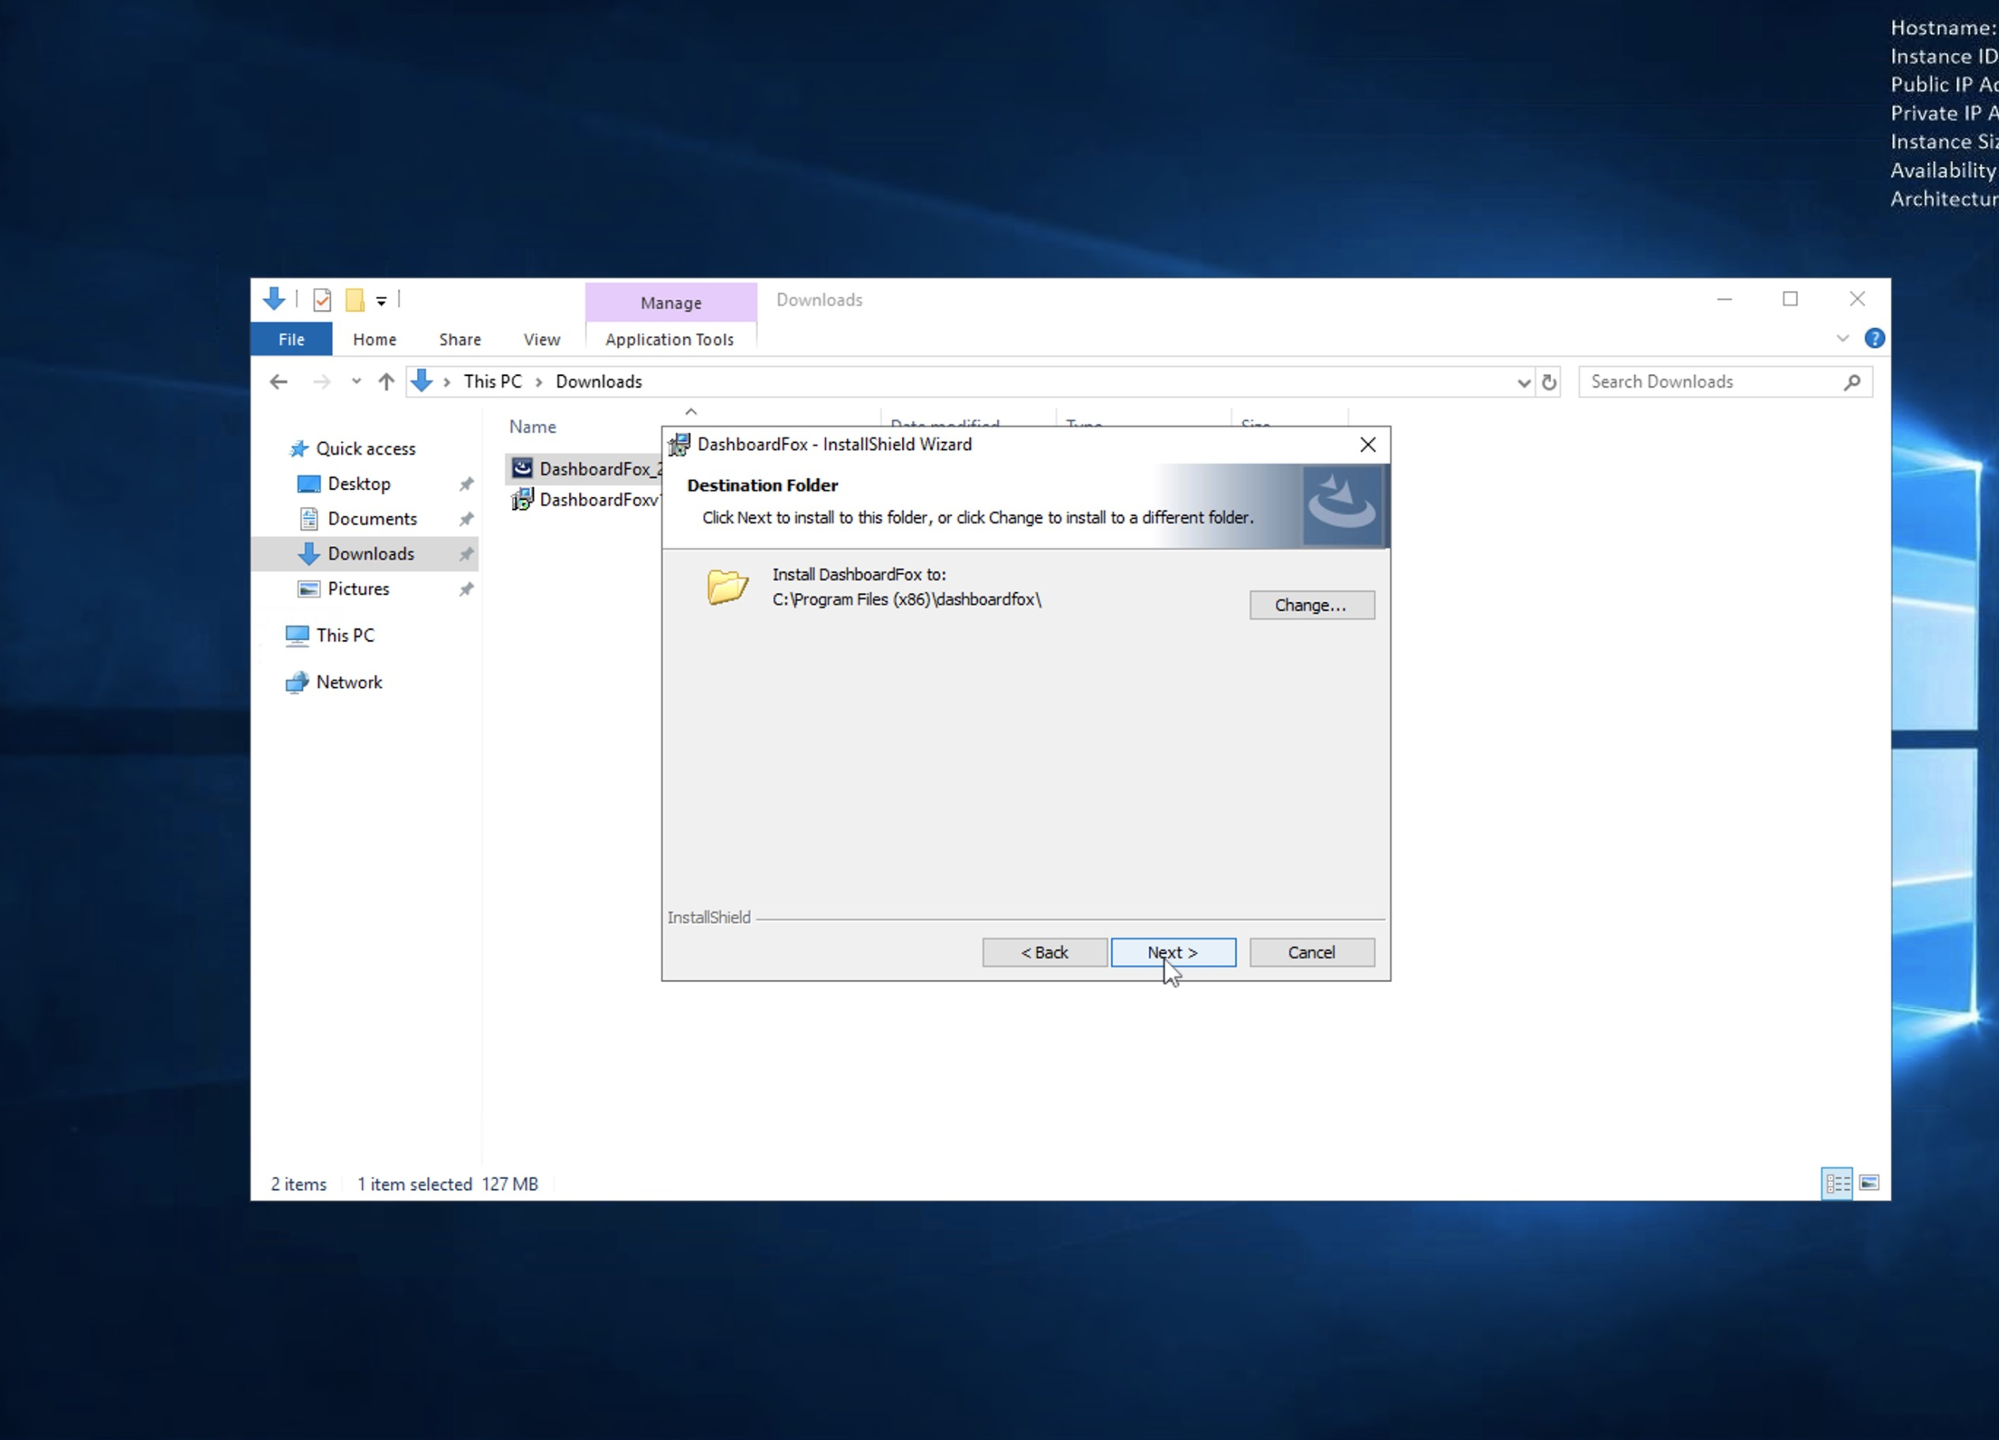Select Quick access in navigation pane

click(365, 449)
